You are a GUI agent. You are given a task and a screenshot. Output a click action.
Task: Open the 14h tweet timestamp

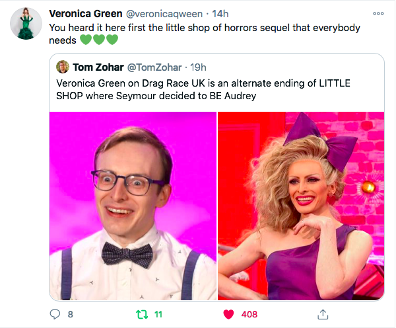(220, 14)
